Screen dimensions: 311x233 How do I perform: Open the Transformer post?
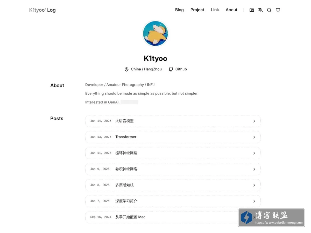coord(173,137)
